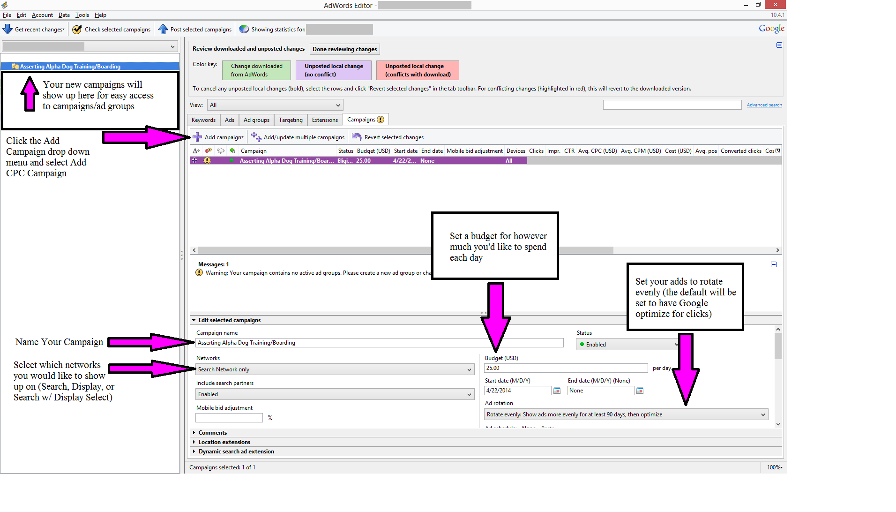896x512 pixels.
Task: Open the Status dropdown showing Enabled
Action: point(627,344)
